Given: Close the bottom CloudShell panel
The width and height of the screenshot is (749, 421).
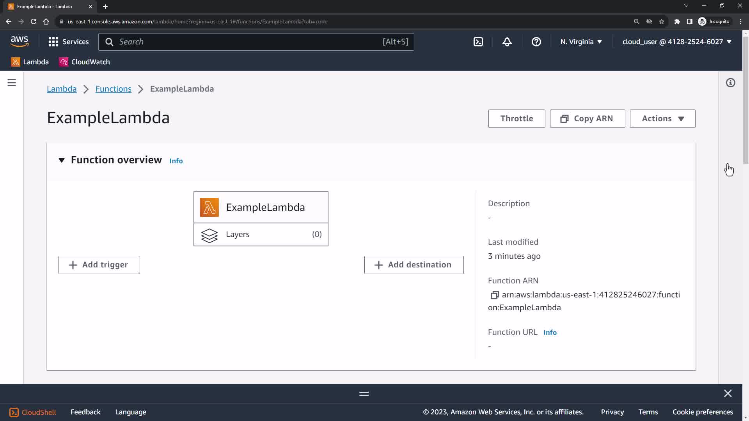Looking at the screenshot, I should coord(728,393).
